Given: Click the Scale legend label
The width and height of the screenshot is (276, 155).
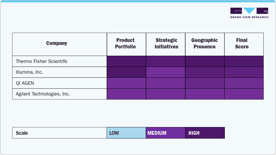Looking at the screenshot, I should point(22,133).
